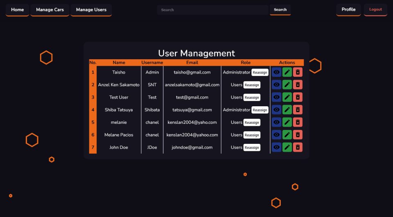The width and height of the screenshot is (393, 217).
Task: Delete the Test User row
Action: (298, 97)
